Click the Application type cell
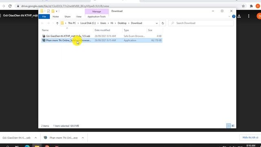The image size is (261, 147). (130, 40)
